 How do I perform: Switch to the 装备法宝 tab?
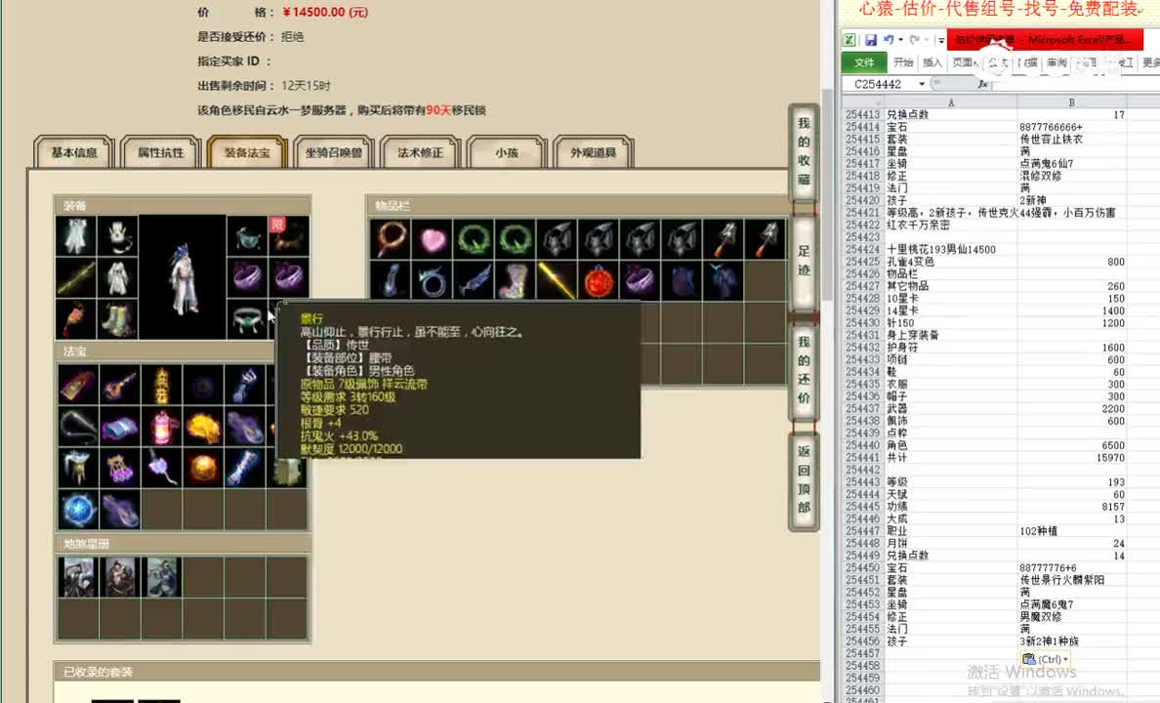coord(247,152)
